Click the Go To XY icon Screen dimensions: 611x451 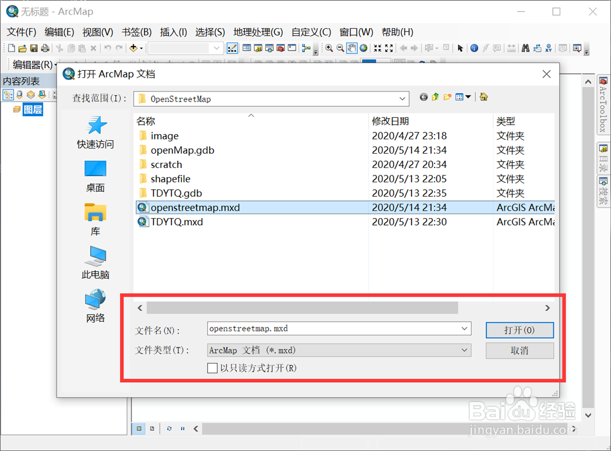pyautogui.click(x=549, y=48)
